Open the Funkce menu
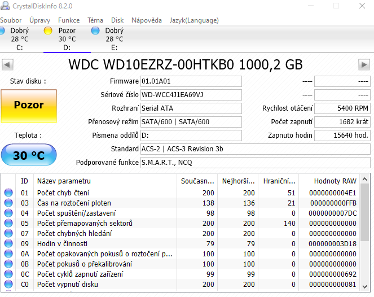Screen dimensions: 374x297 [69, 20]
